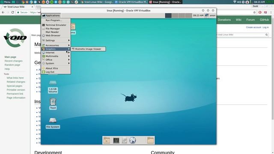274x154 pixels.
Task: Open file manager drawer icon in dock
Action: [124, 140]
